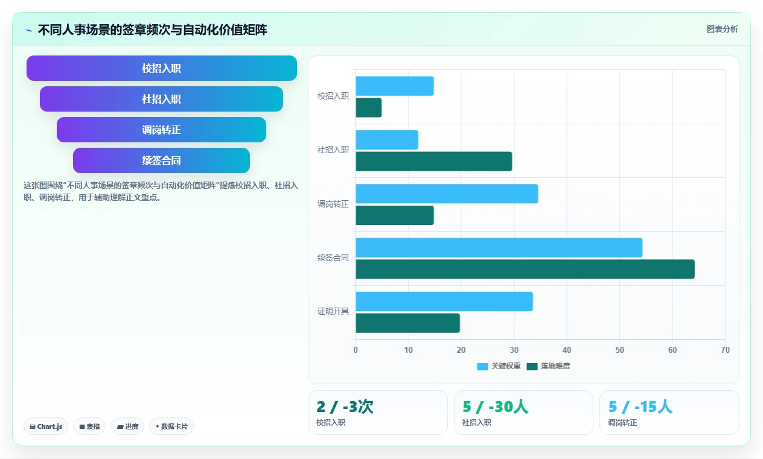
Task: Click the 关键权重 legend label
Action: point(506,366)
